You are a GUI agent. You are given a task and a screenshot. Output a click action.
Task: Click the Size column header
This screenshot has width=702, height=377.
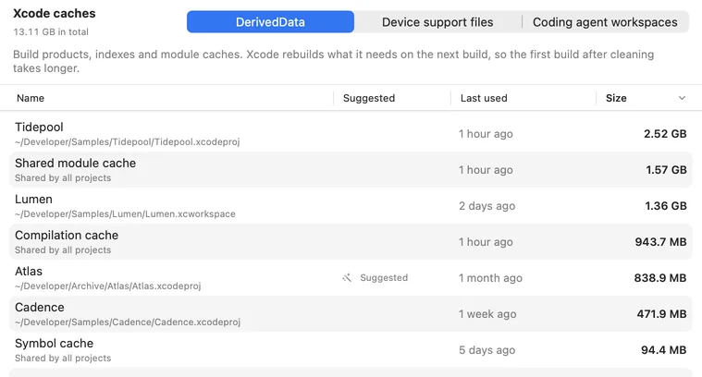(616, 98)
